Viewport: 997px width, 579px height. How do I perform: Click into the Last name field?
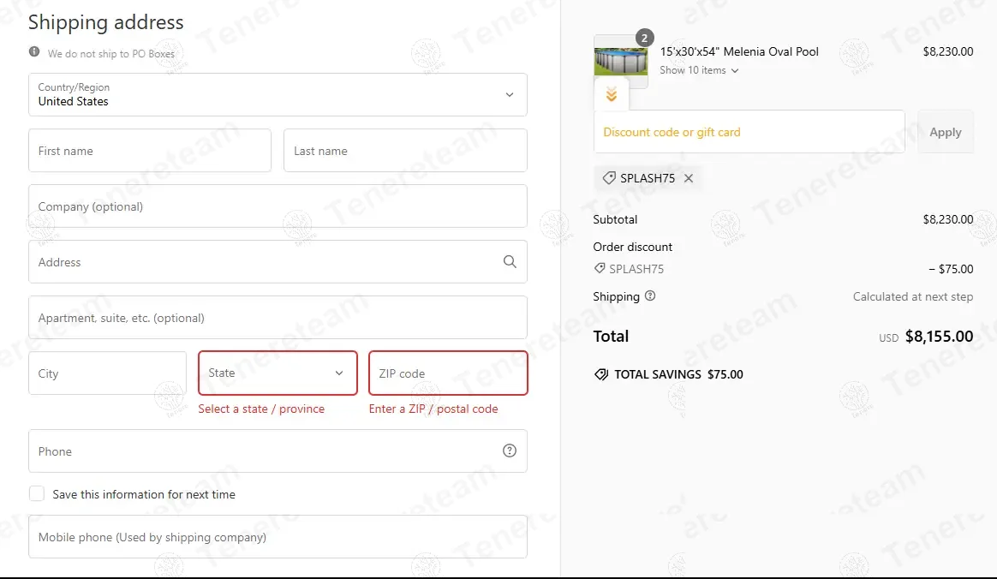pos(404,151)
